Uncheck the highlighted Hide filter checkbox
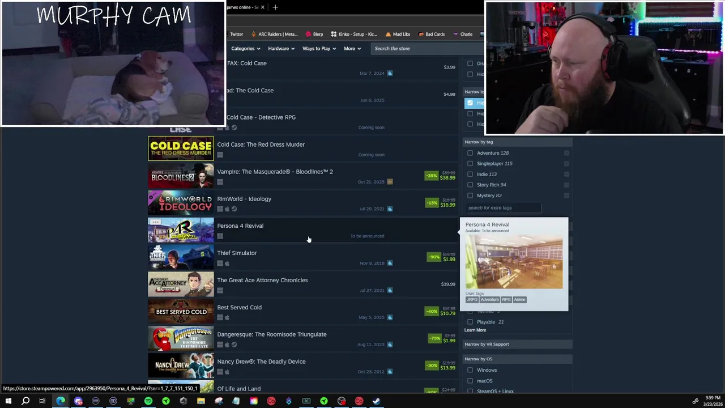 click(470, 103)
